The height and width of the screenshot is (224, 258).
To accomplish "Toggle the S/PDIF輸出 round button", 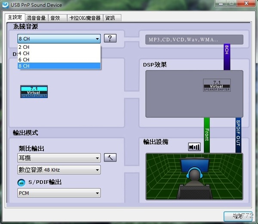I will [x=21, y=182].
